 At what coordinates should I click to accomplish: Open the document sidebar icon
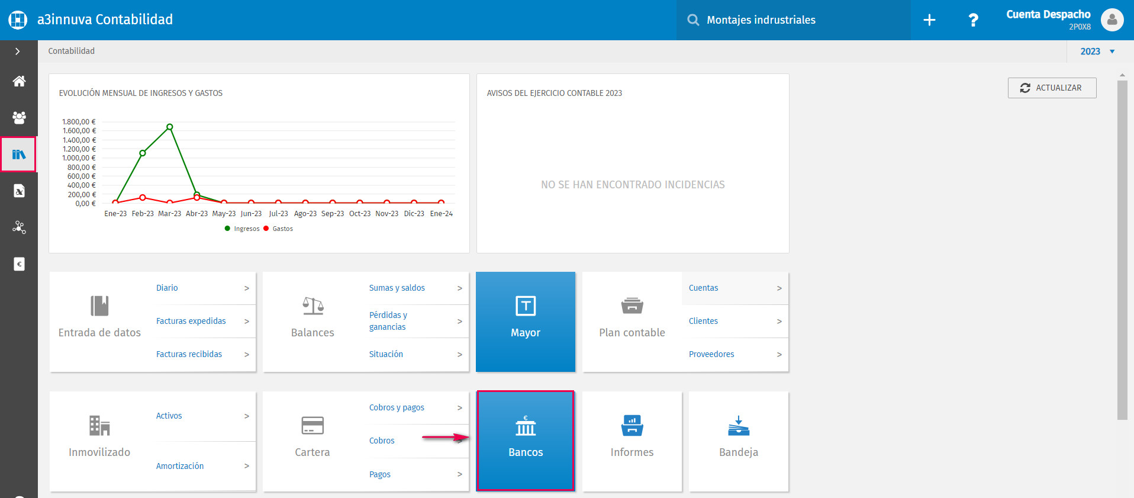tap(19, 191)
